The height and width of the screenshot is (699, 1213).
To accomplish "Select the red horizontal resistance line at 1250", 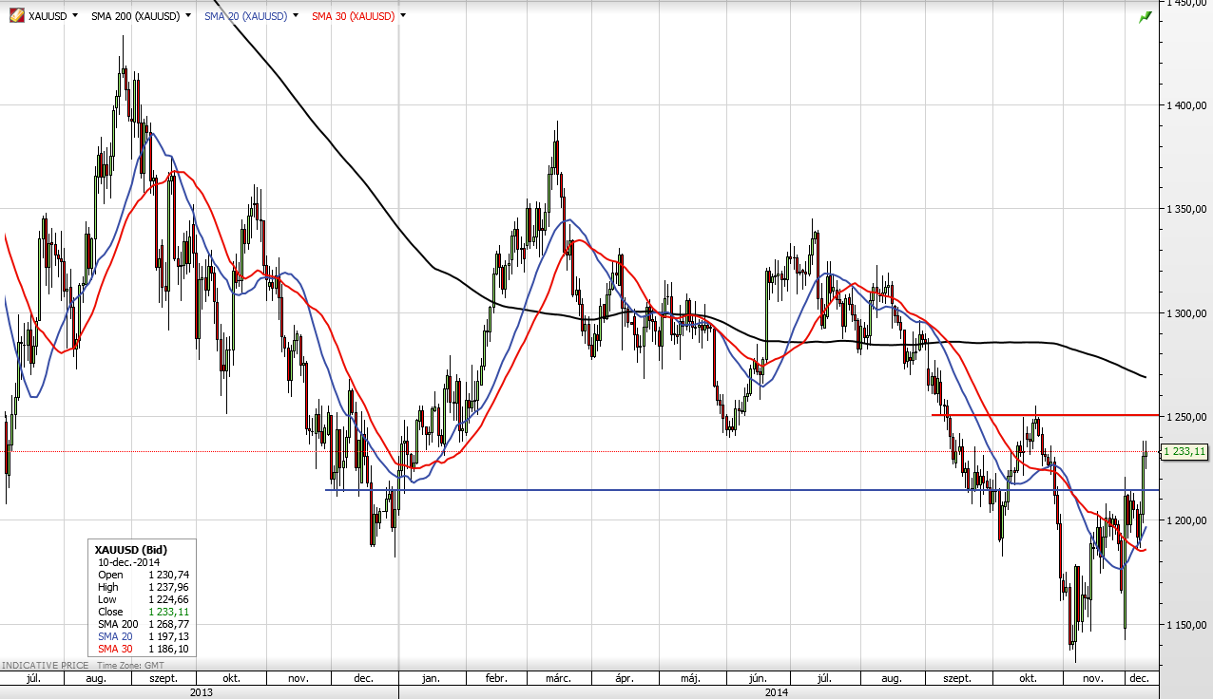I will tap(1046, 415).
